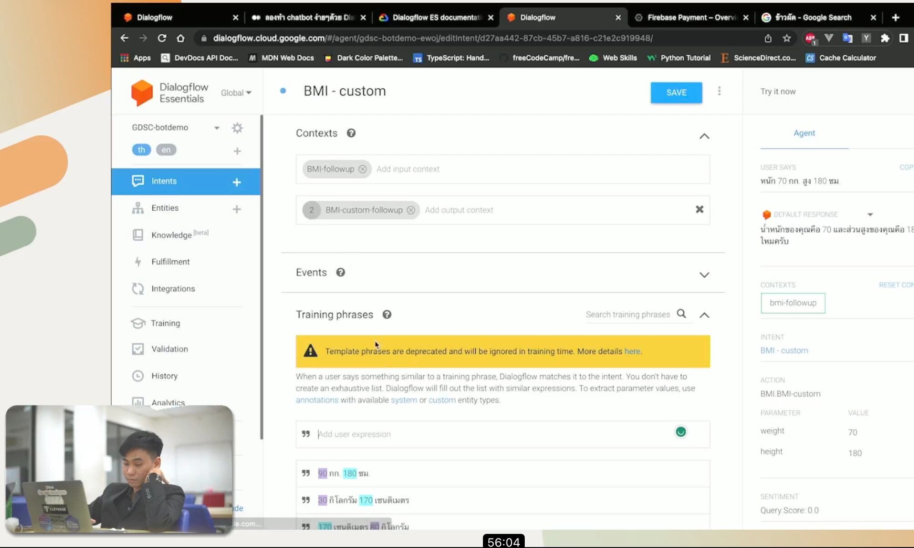914x548 pixels.
Task: Remove the BMI-custom-followup output context
Action: click(x=411, y=210)
